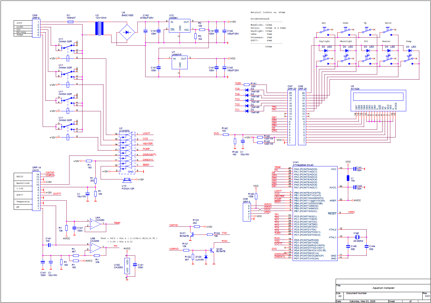Click the 'VRES' label at the RESET pin

tap(351, 212)
